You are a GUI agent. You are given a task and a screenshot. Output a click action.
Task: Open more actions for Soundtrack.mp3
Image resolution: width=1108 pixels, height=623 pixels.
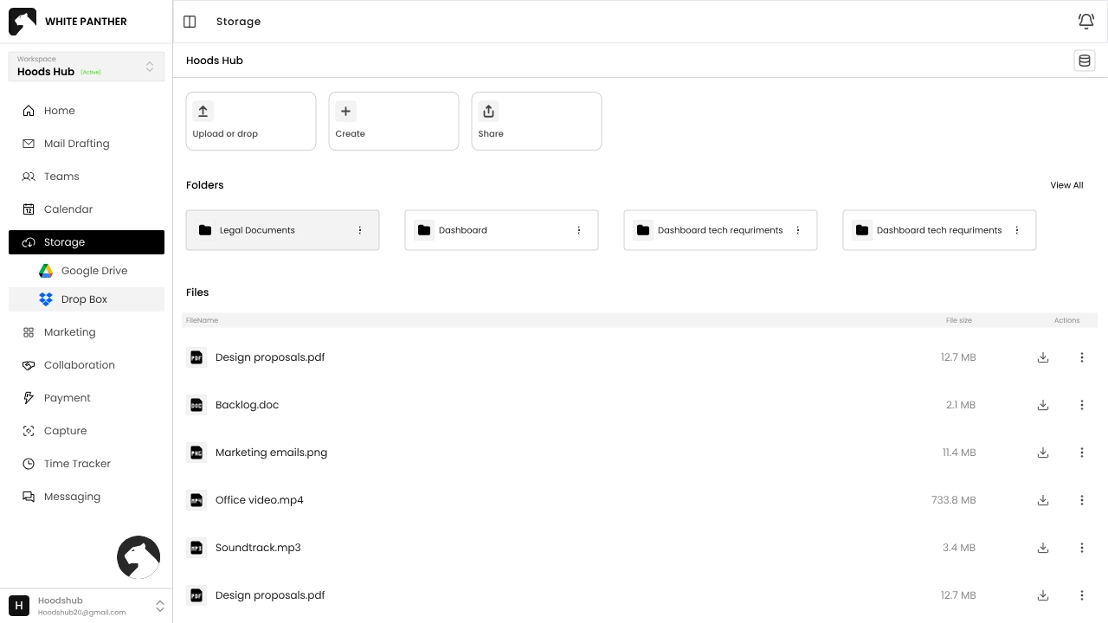1081,548
